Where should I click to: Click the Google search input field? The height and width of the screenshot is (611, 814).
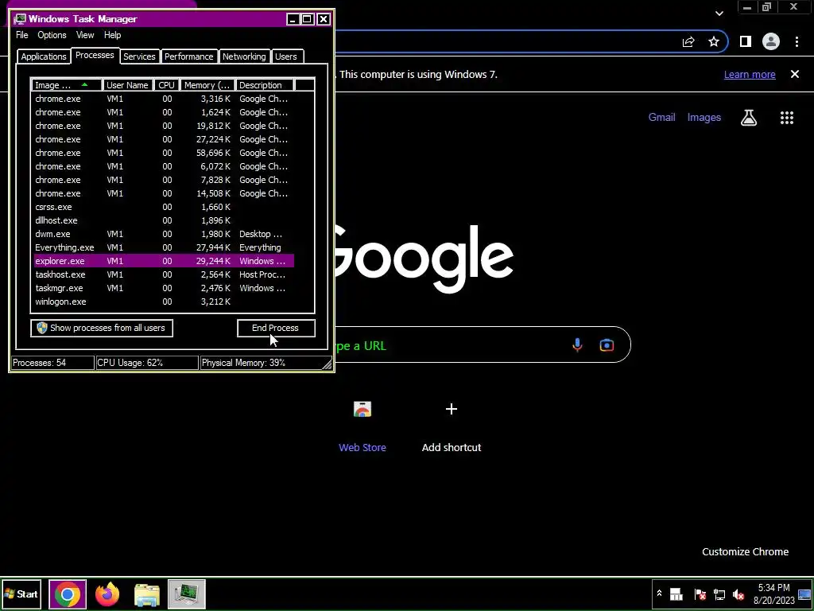pos(483,345)
